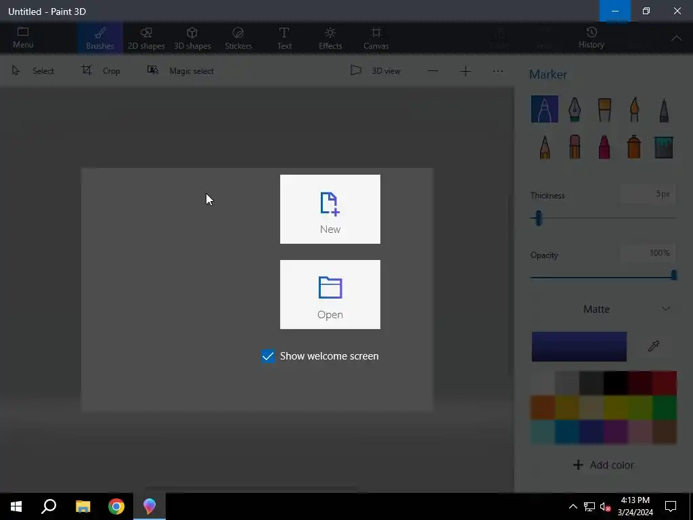This screenshot has height=520, width=693.
Task: Create a new project with the New tile
Action: pyautogui.click(x=330, y=209)
